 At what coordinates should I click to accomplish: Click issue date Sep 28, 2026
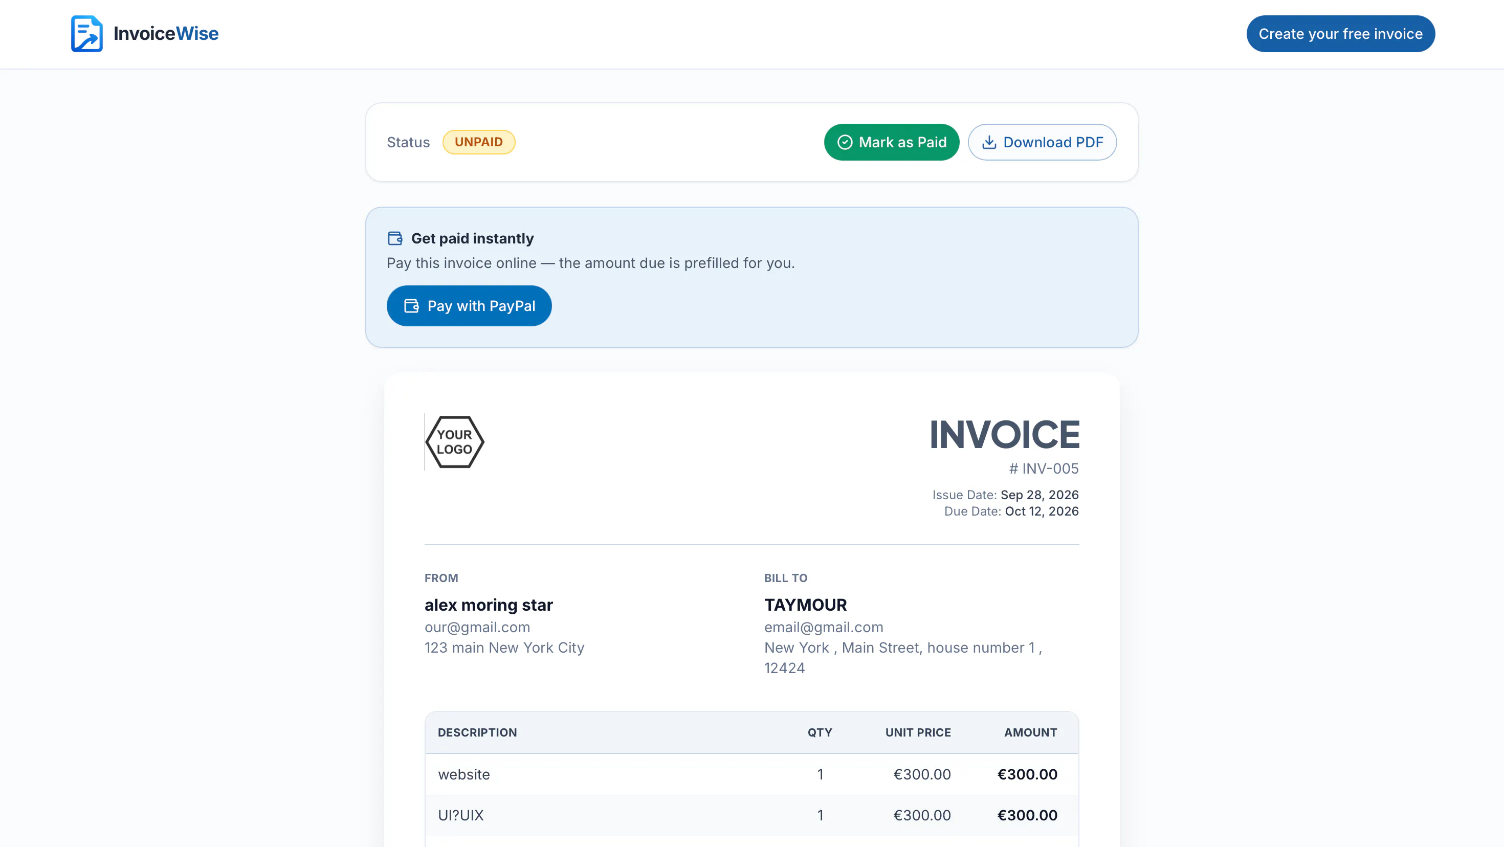coord(1039,495)
